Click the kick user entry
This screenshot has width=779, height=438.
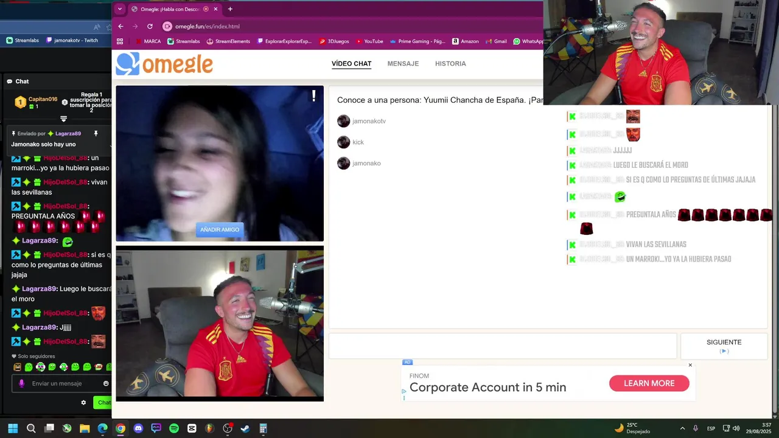351,142
